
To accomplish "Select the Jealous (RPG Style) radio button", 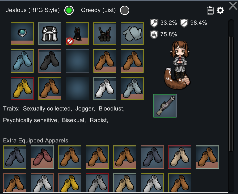I will click(69, 10).
